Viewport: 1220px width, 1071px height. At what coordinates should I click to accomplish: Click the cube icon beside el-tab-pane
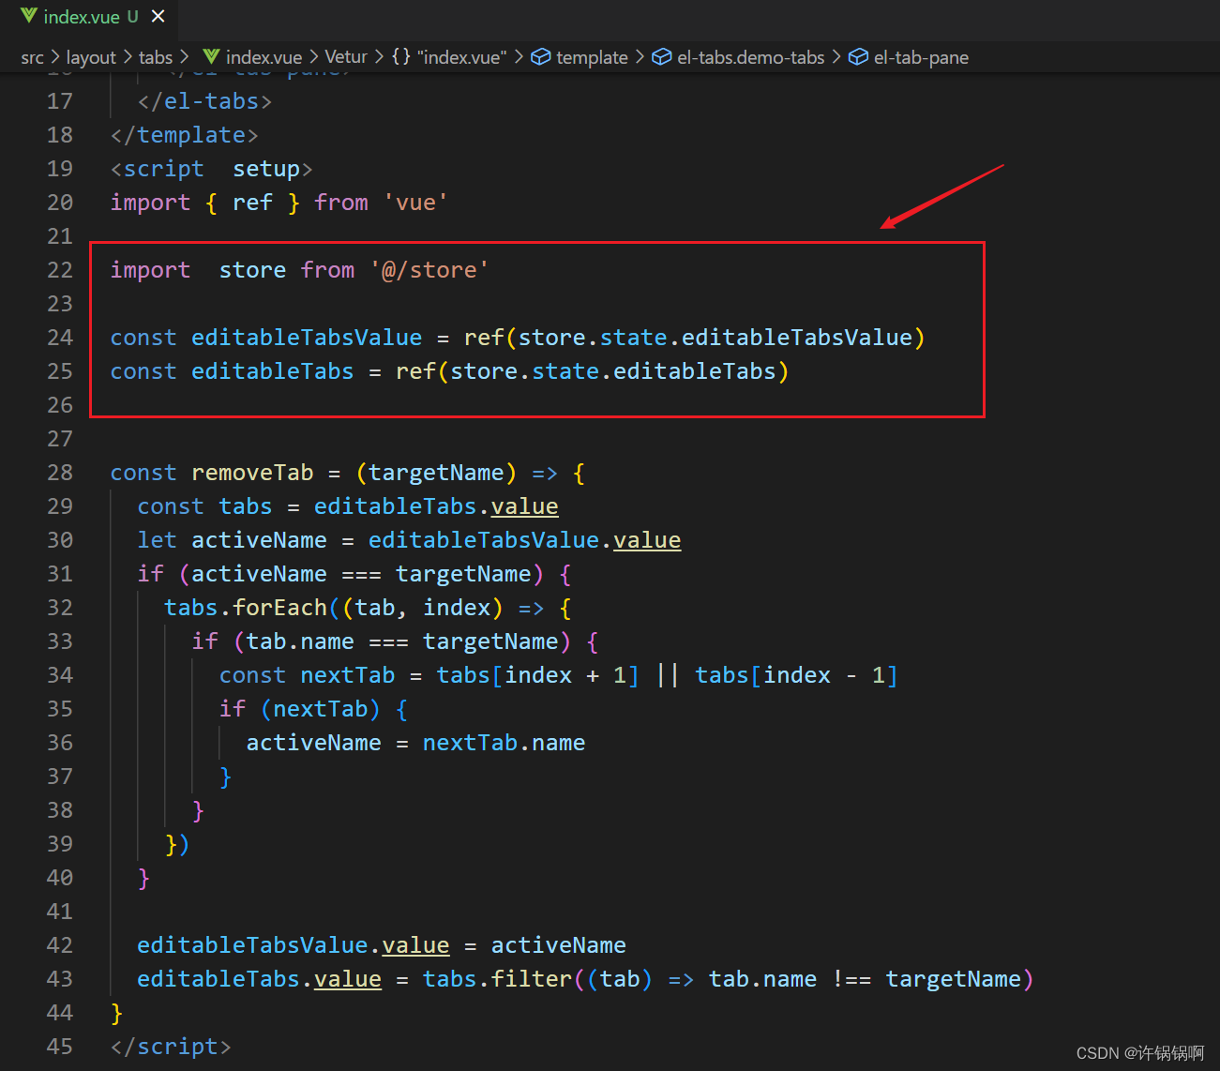pyautogui.click(x=858, y=57)
